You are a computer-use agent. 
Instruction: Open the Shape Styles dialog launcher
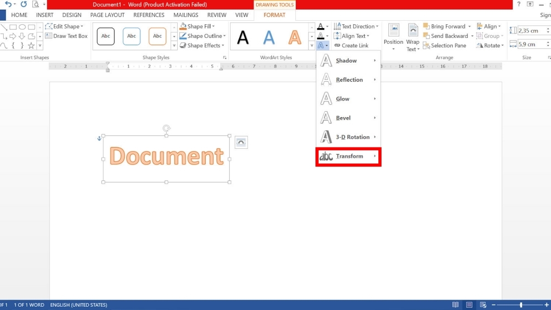[x=225, y=58]
